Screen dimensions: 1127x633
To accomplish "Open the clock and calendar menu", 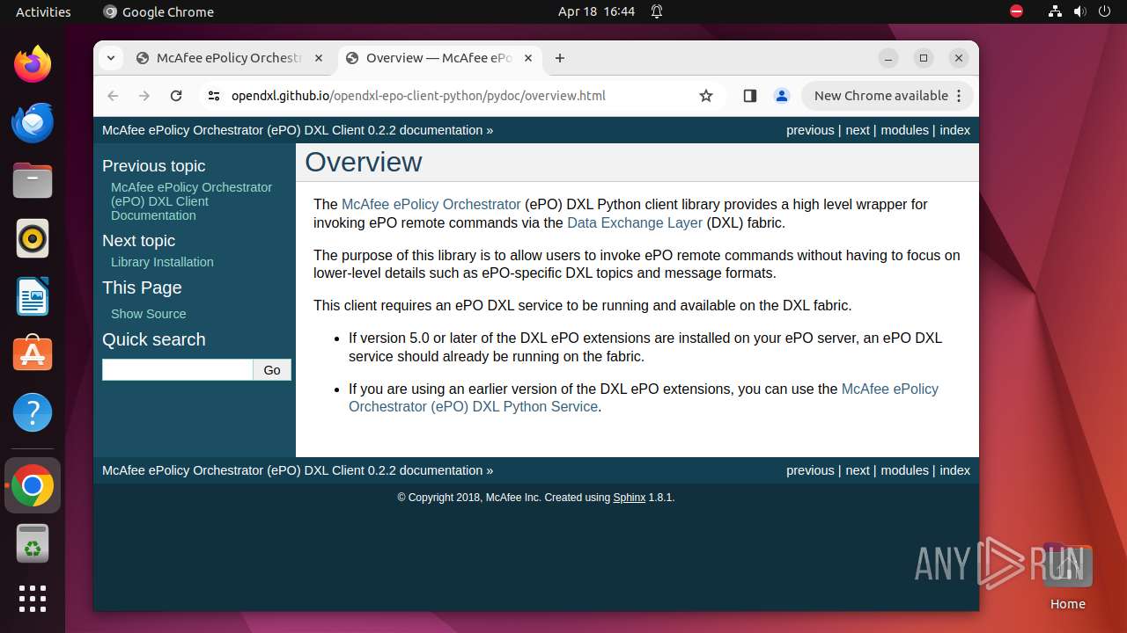I will [x=596, y=11].
